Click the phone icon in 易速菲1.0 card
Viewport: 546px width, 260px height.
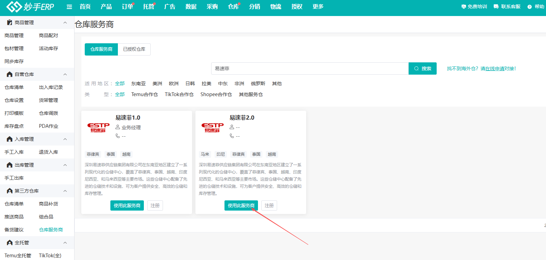pos(118,136)
